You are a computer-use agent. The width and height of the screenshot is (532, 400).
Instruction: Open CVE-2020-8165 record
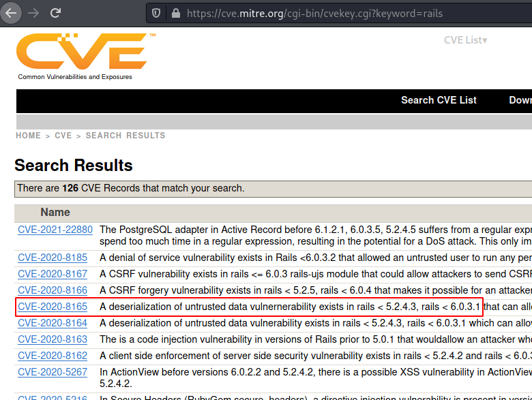pos(53,307)
